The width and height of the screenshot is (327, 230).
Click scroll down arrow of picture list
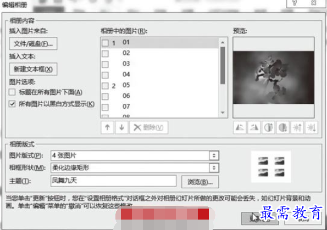223,113
